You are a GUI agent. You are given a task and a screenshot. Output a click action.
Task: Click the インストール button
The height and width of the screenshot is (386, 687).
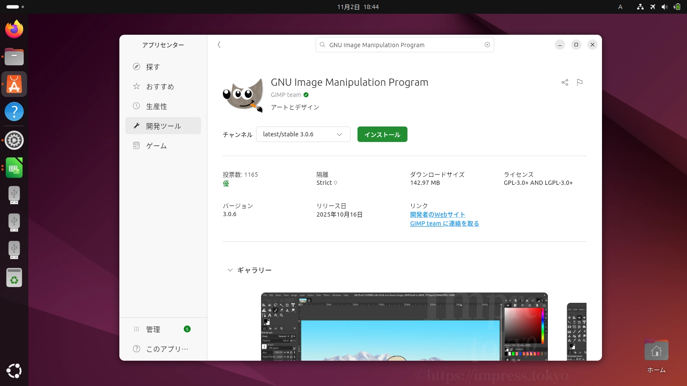pyautogui.click(x=382, y=134)
